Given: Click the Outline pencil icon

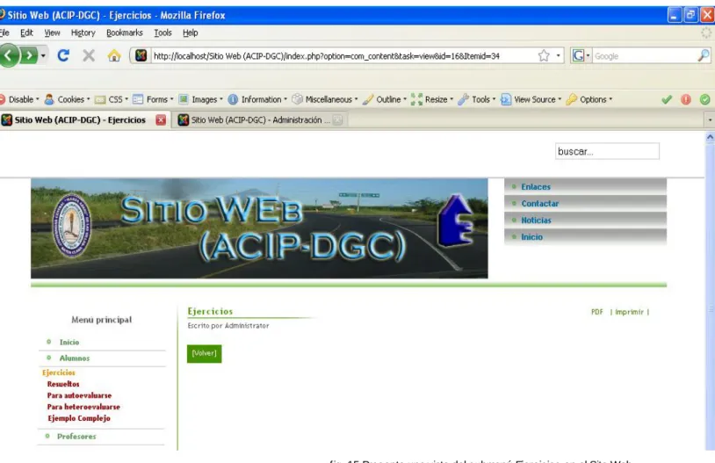Looking at the screenshot, I should (x=368, y=99).
